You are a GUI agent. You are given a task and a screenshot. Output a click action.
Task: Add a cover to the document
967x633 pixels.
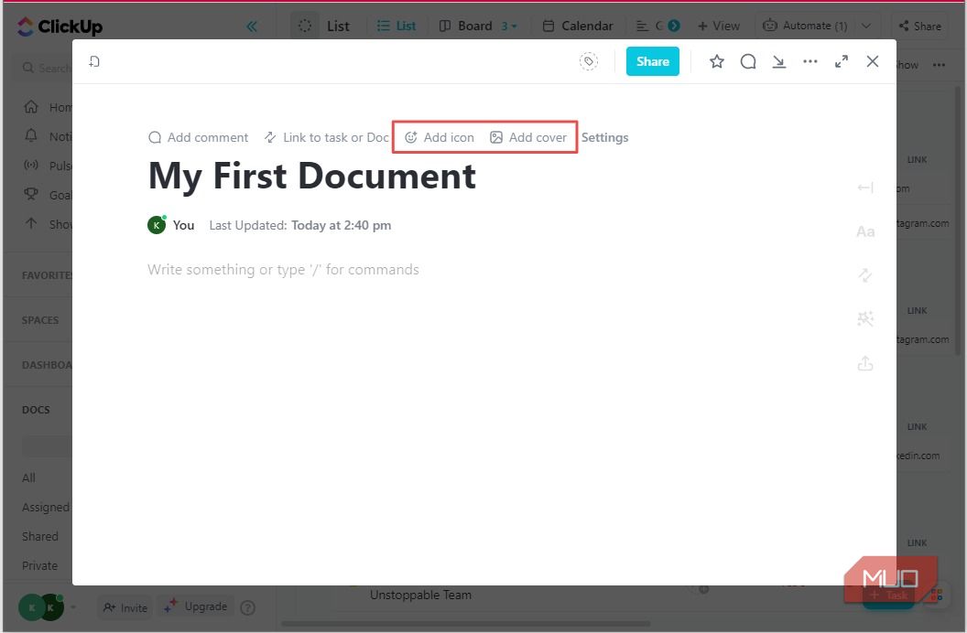529,137
